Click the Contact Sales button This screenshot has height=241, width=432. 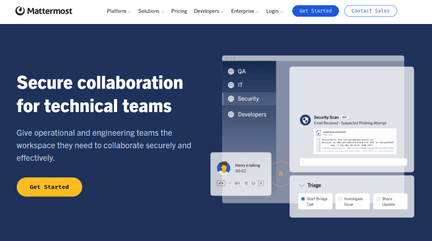point(370,11)
